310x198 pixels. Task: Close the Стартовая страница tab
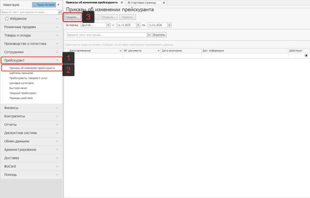click(164, 3)
